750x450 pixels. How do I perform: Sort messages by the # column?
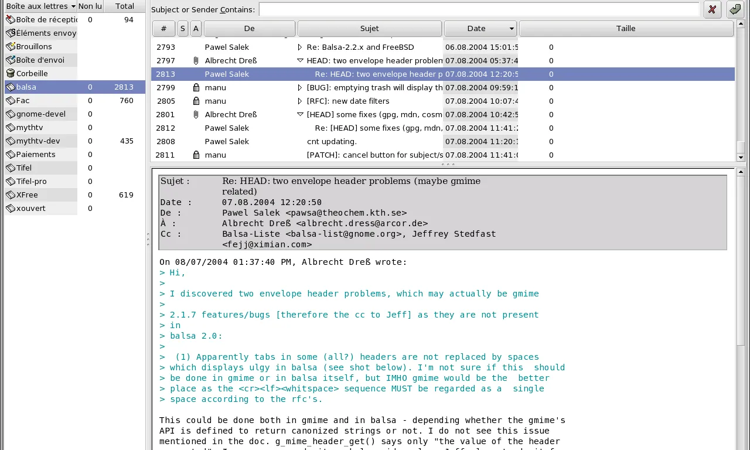[163, 28]
